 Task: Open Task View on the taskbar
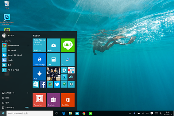pos(56,113)
